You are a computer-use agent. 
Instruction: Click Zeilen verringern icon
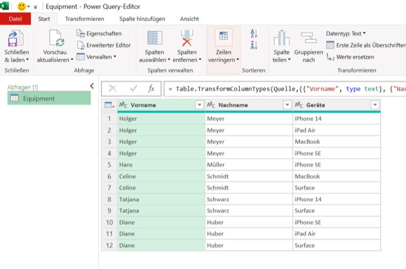[223, 37]
